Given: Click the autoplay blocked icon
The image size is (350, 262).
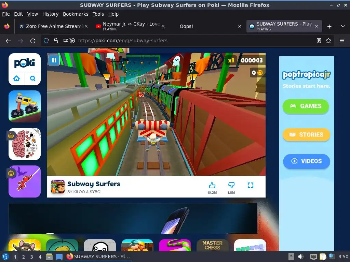Looking at the screenshot, I should tap(72, 41).
